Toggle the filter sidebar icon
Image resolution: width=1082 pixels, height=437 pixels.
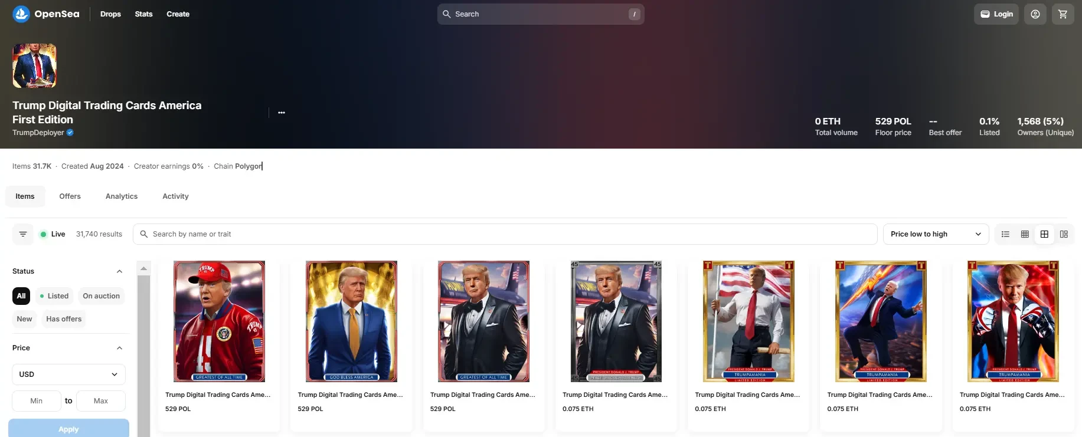[23, 234]
